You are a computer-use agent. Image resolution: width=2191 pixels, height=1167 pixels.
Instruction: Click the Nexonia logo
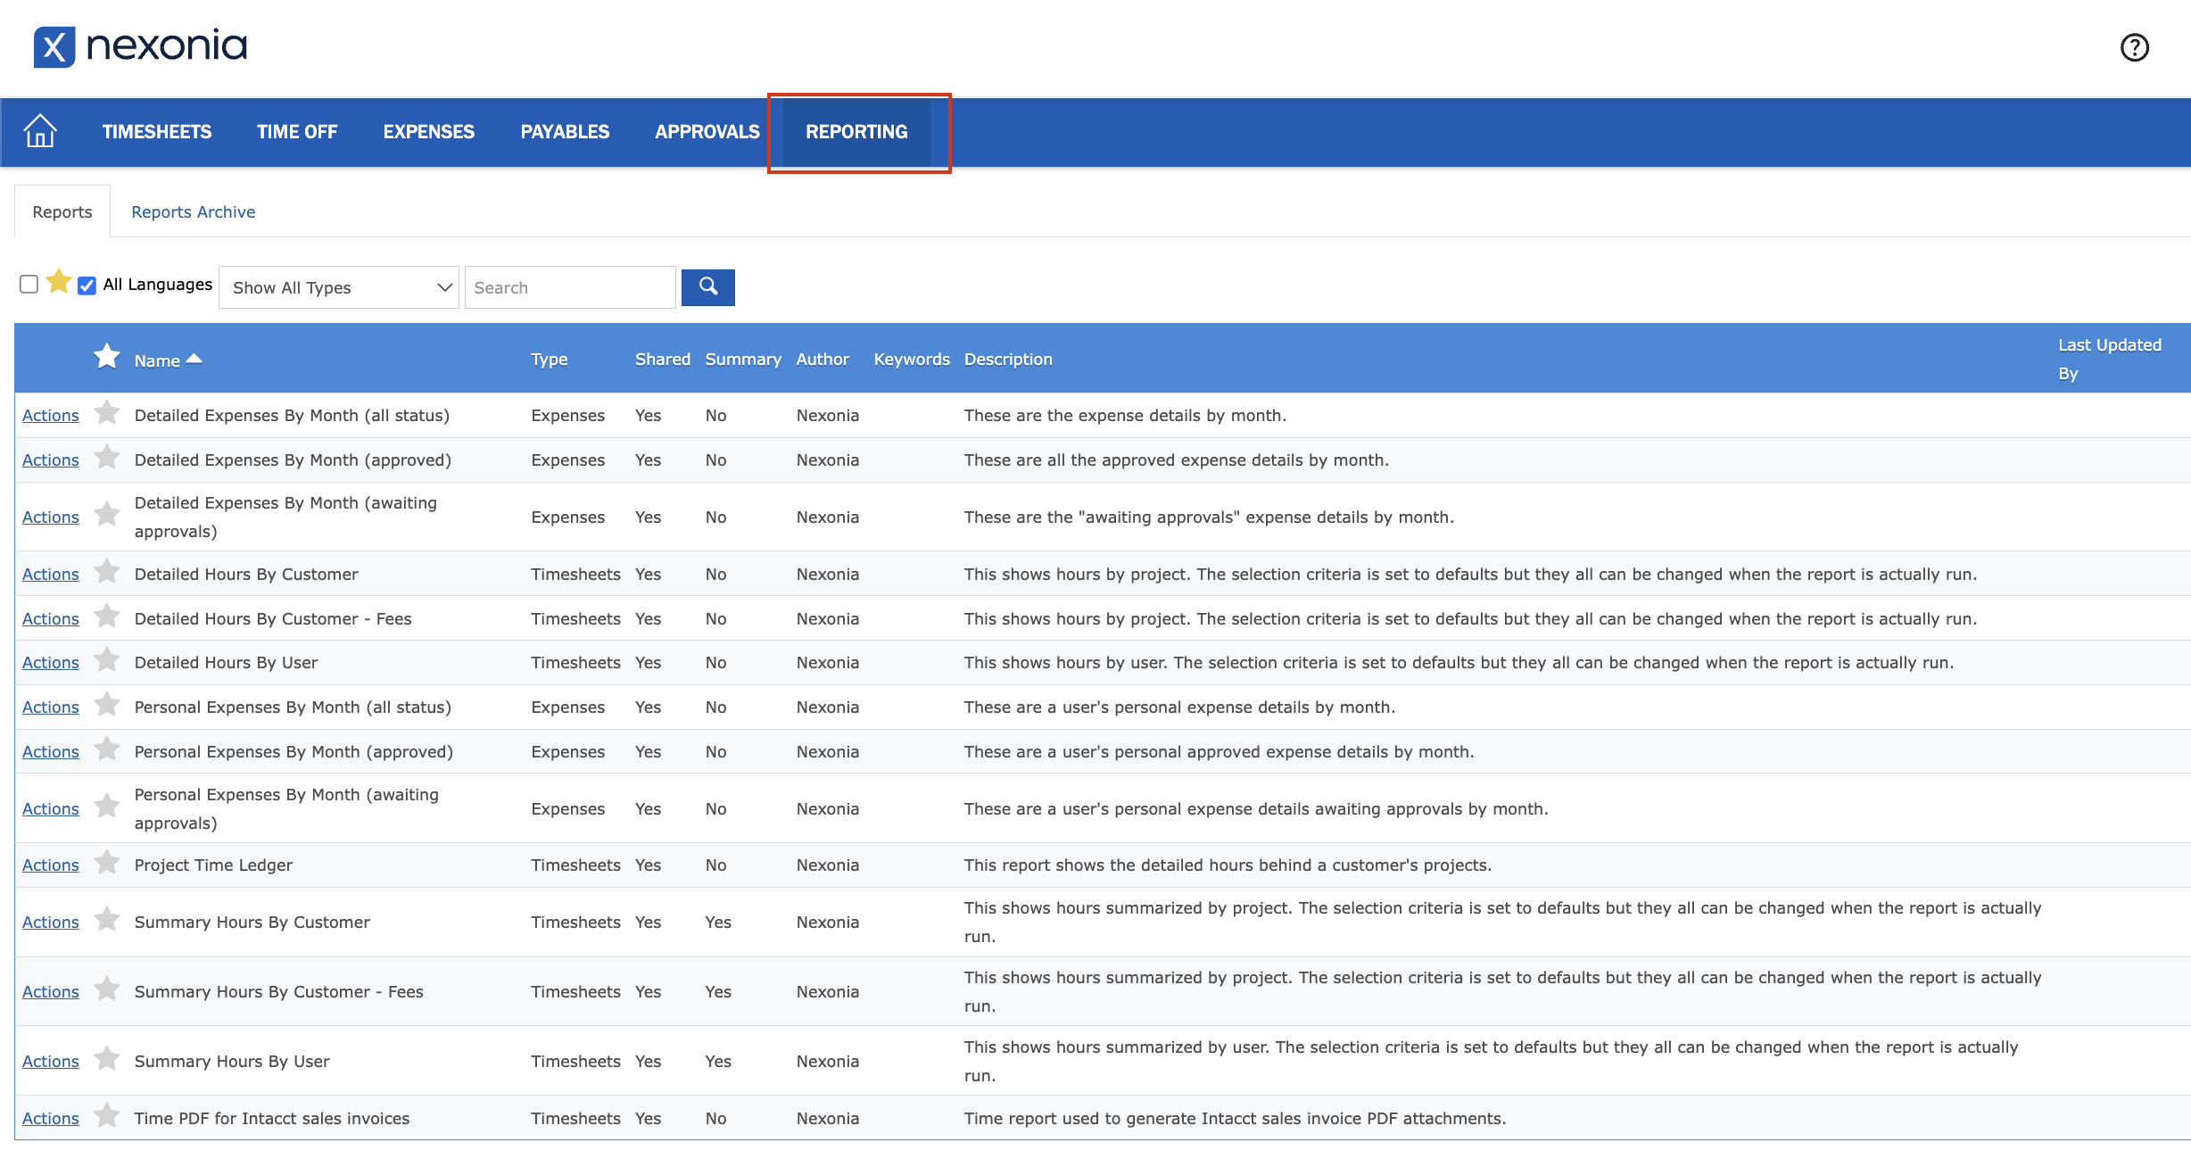point(140,46)
